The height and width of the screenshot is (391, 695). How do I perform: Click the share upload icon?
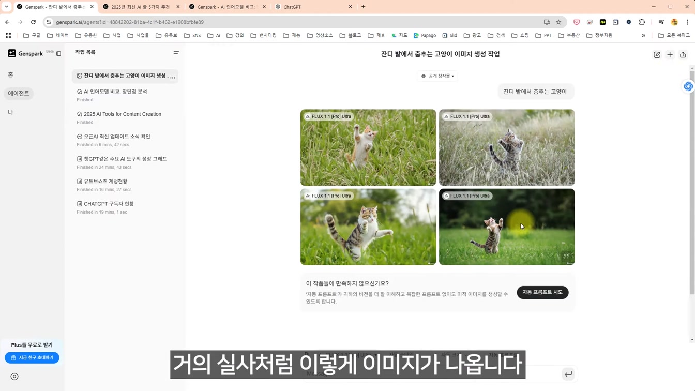click(x=683, y=55)
